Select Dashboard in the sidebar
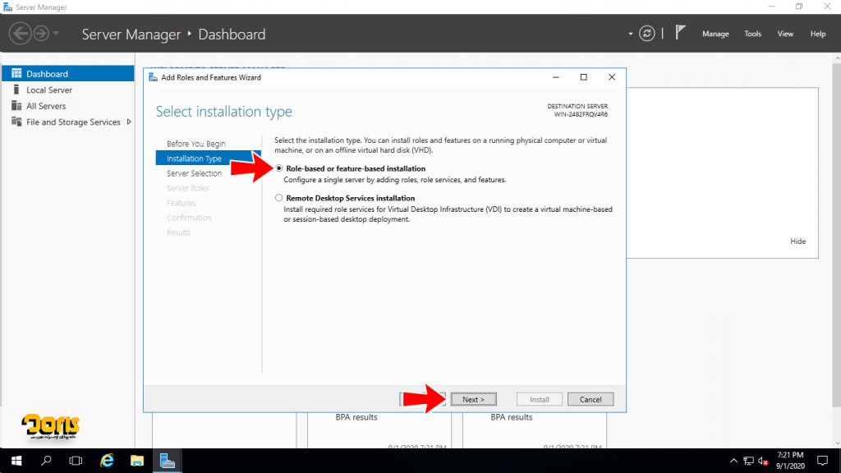The image size is (841, 473). [x=68, y=73]
